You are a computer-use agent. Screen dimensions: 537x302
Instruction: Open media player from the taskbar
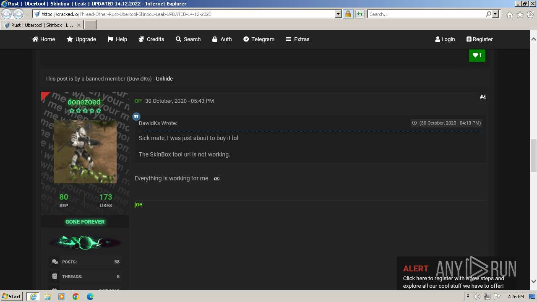click(62, 297)
